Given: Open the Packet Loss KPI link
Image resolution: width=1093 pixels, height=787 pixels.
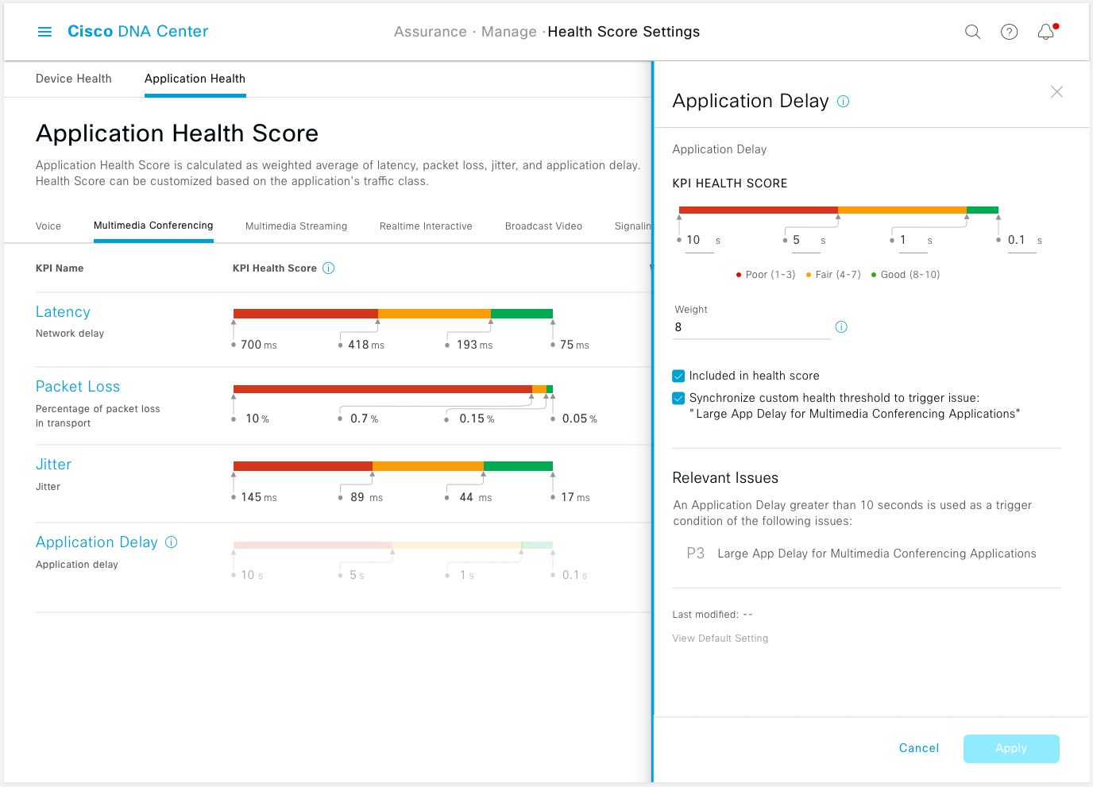Looking at the screenshot, I should point(78,387).
